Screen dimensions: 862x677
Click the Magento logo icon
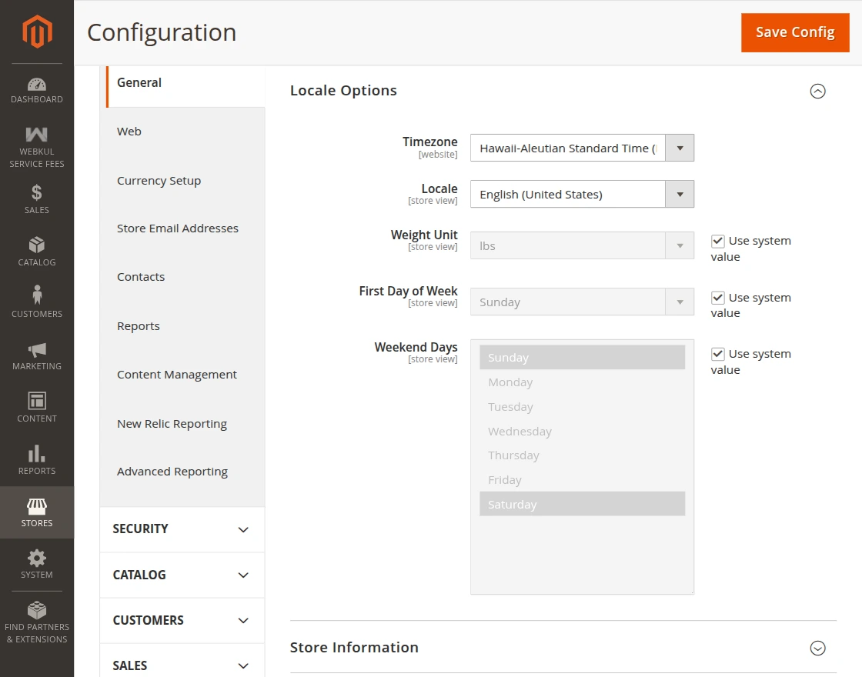[37, 32]
